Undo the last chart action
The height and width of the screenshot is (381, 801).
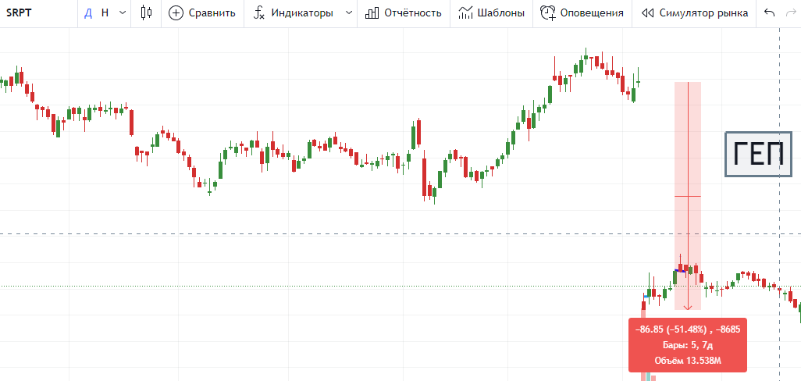coord(769,13)
